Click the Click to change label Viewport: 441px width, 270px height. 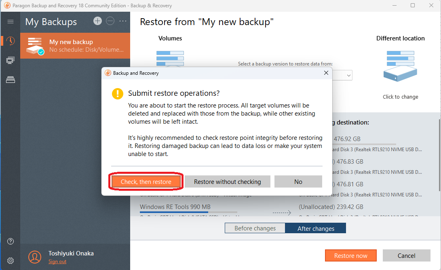[400, 97]
